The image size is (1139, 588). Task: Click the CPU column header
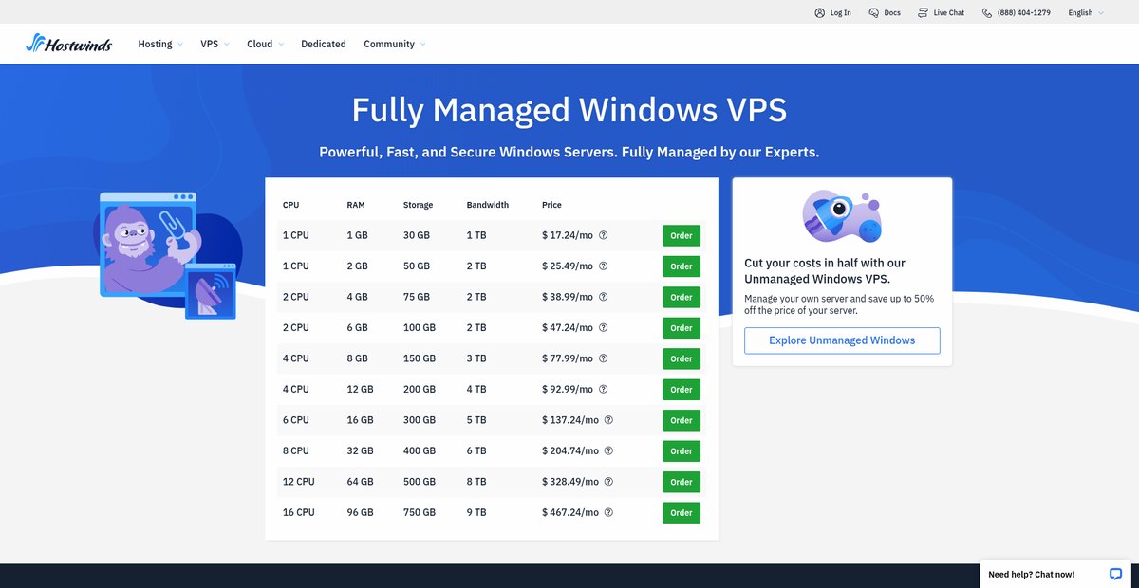(290, 205)
